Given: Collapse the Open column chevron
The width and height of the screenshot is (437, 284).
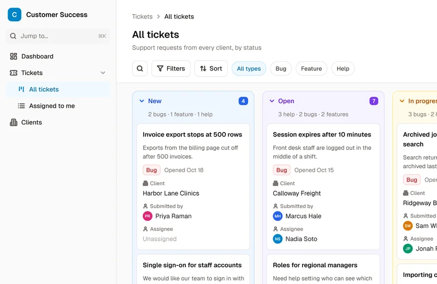Looking at the screenshot, I should coord(271,101).
